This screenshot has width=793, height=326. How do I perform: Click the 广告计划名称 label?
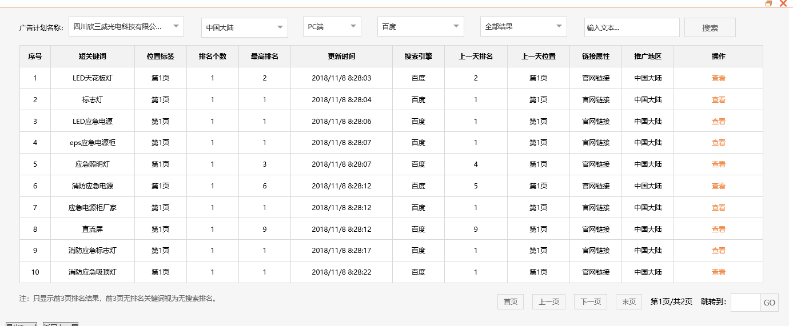tap(41, 27)
